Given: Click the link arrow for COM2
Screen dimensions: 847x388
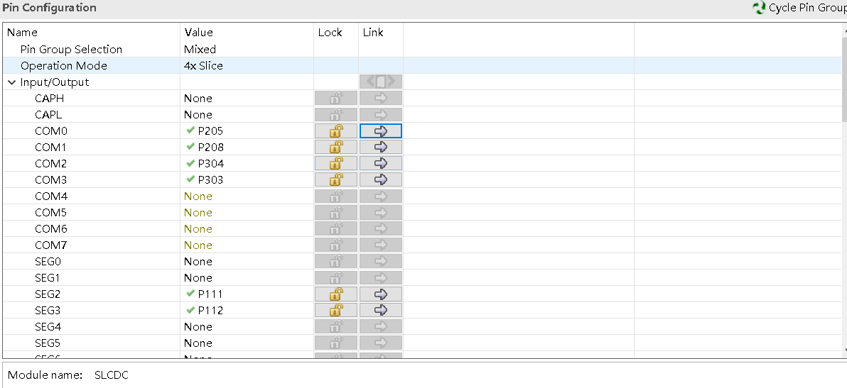Looking at the screenshot, I should point(381,163).
